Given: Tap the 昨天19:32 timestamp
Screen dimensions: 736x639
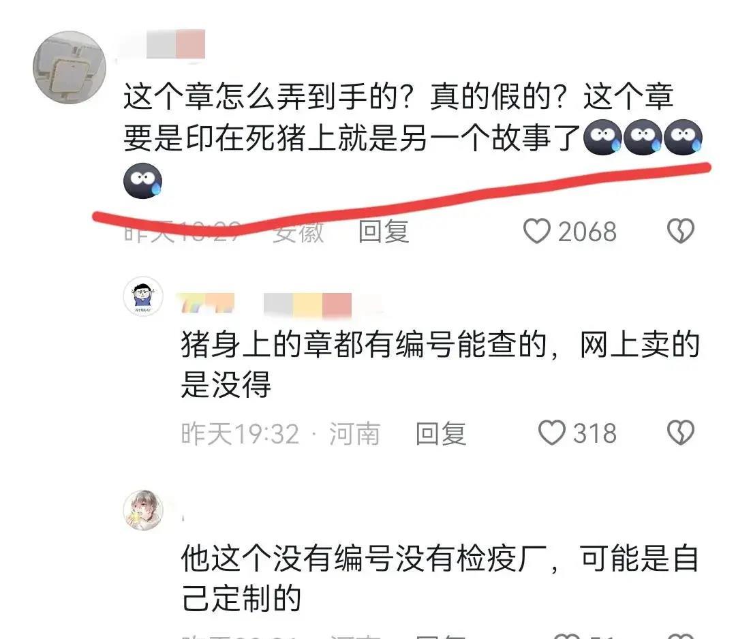Looking at the screenshot, I should coord(240,433).
